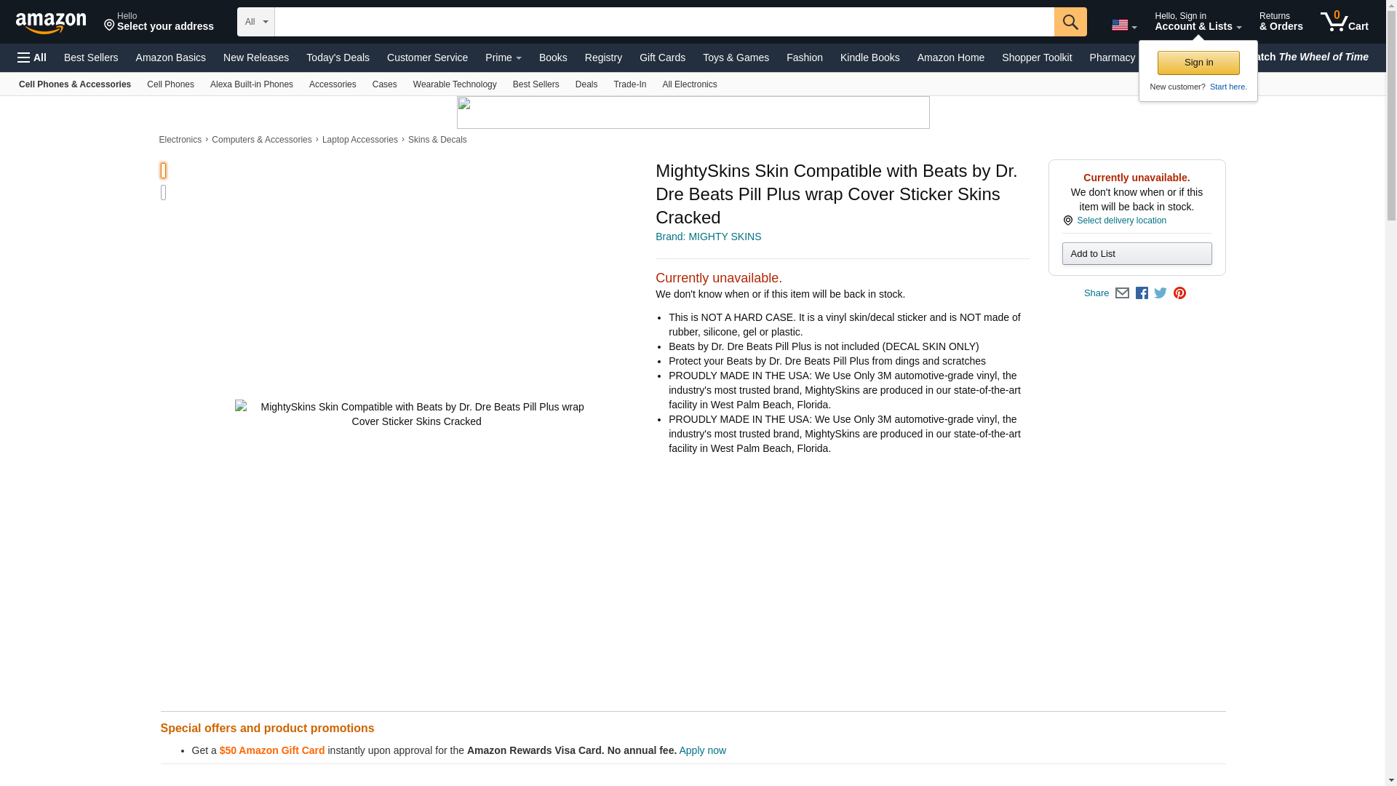Image resolution: width=1397 pixels, height=786 pixels.
Task: Open Wearable Technology category tab
Action: tap(455, 84)
